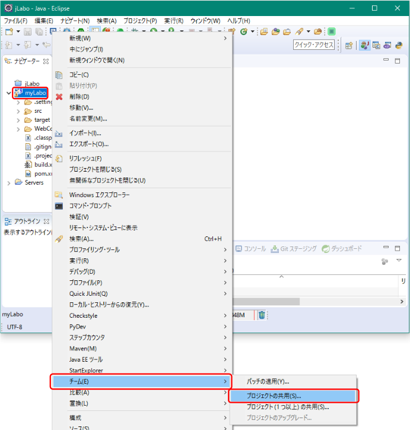The height and width of the screenshot is (430, 410).
Task: Click the flashlight Search toolbar icon
Action: pyautogui.click(x=299, y=32)
